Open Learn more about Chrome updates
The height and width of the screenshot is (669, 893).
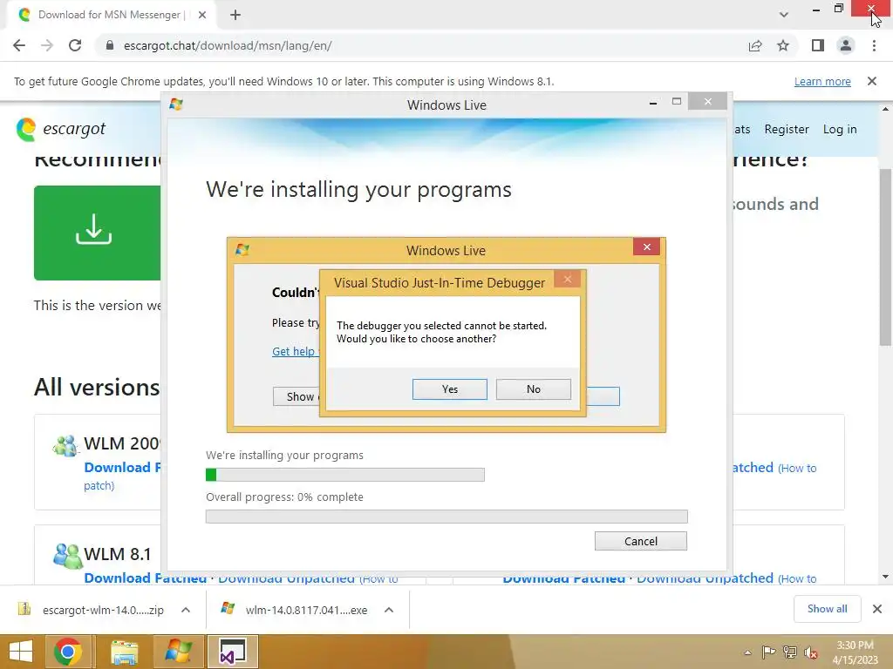click(x=822, y=81)
